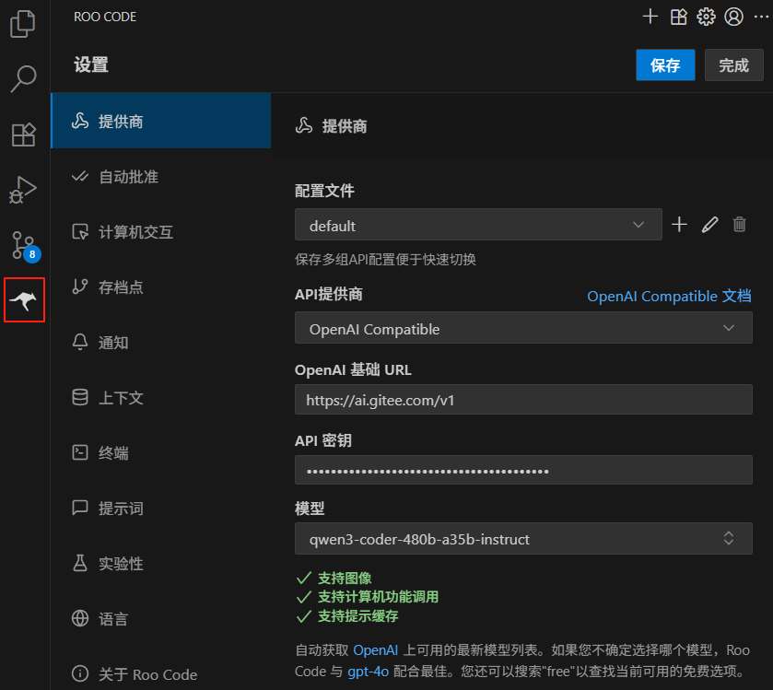This screenshot has height=690, width=773.
Task: Delete the current profile with trash icon
Action: (739, 224)
